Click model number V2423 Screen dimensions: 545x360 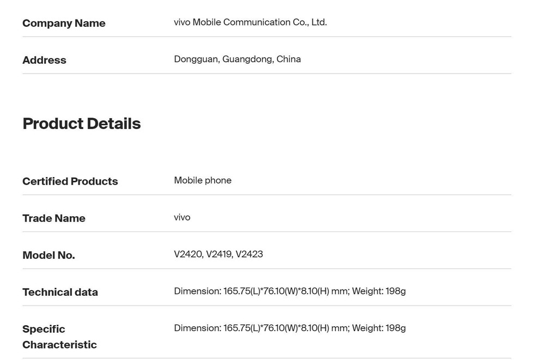point(249,254)
